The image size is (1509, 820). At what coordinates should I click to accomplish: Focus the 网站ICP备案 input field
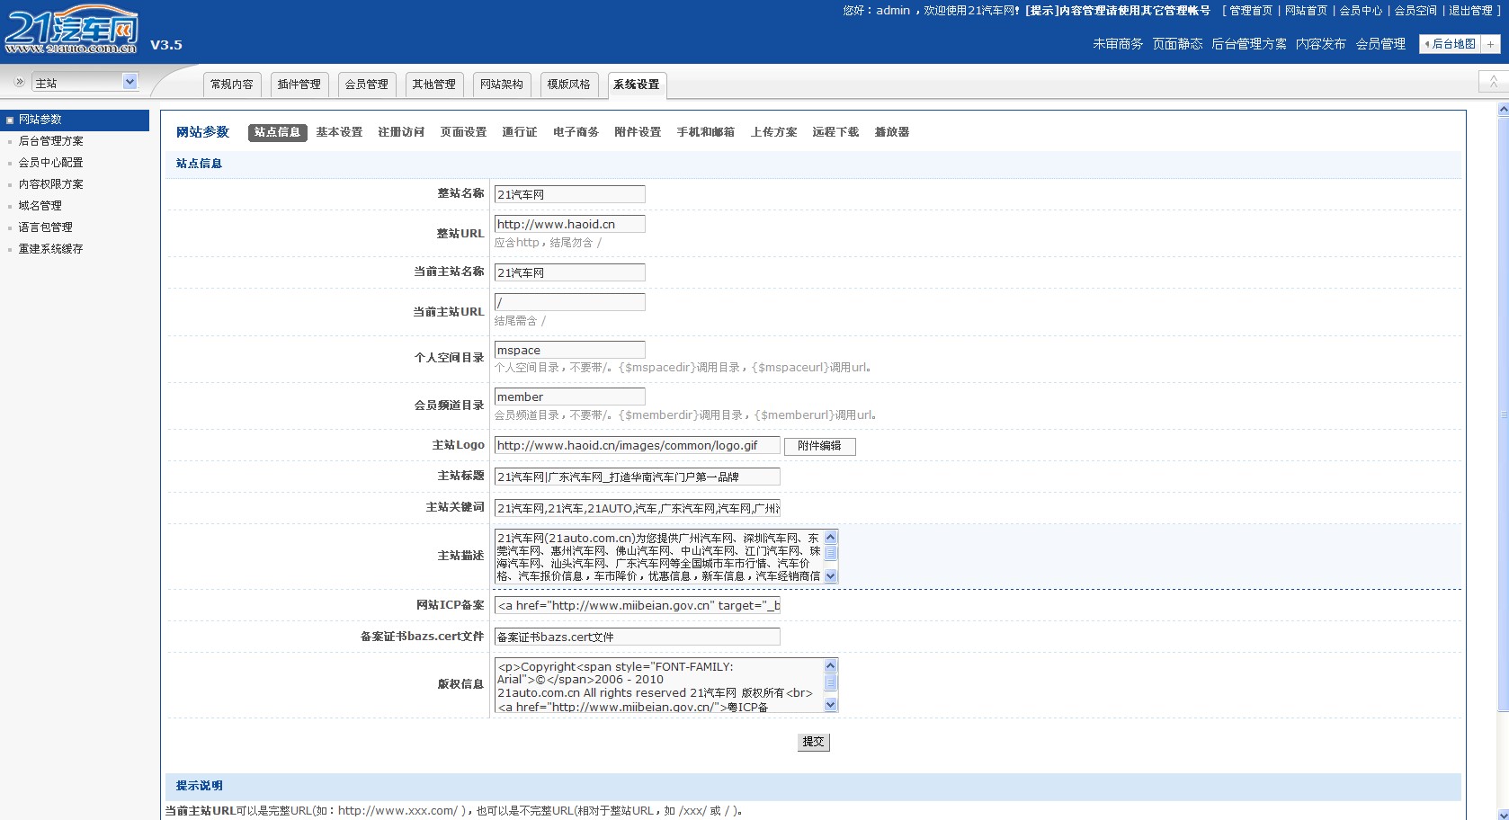(637, 605)
